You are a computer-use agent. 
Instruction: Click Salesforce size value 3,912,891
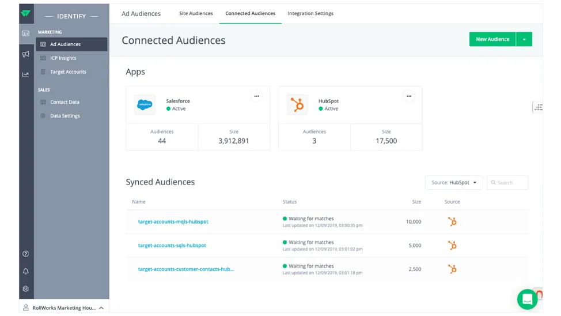tap(234, 141)
